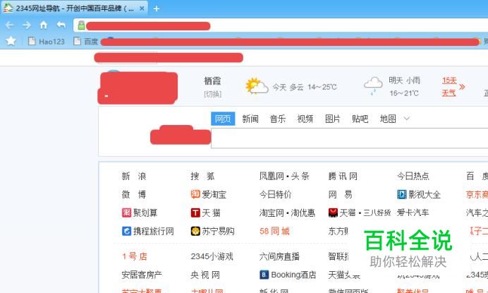
Task: Click 今天 多云 14~25℃ weather text
Action: point(305,87)
